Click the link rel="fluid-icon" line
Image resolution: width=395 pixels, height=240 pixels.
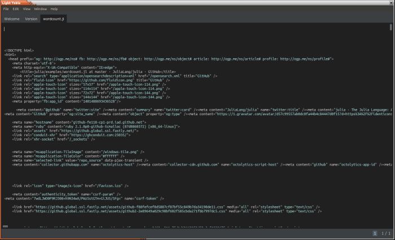pos(91,80)
